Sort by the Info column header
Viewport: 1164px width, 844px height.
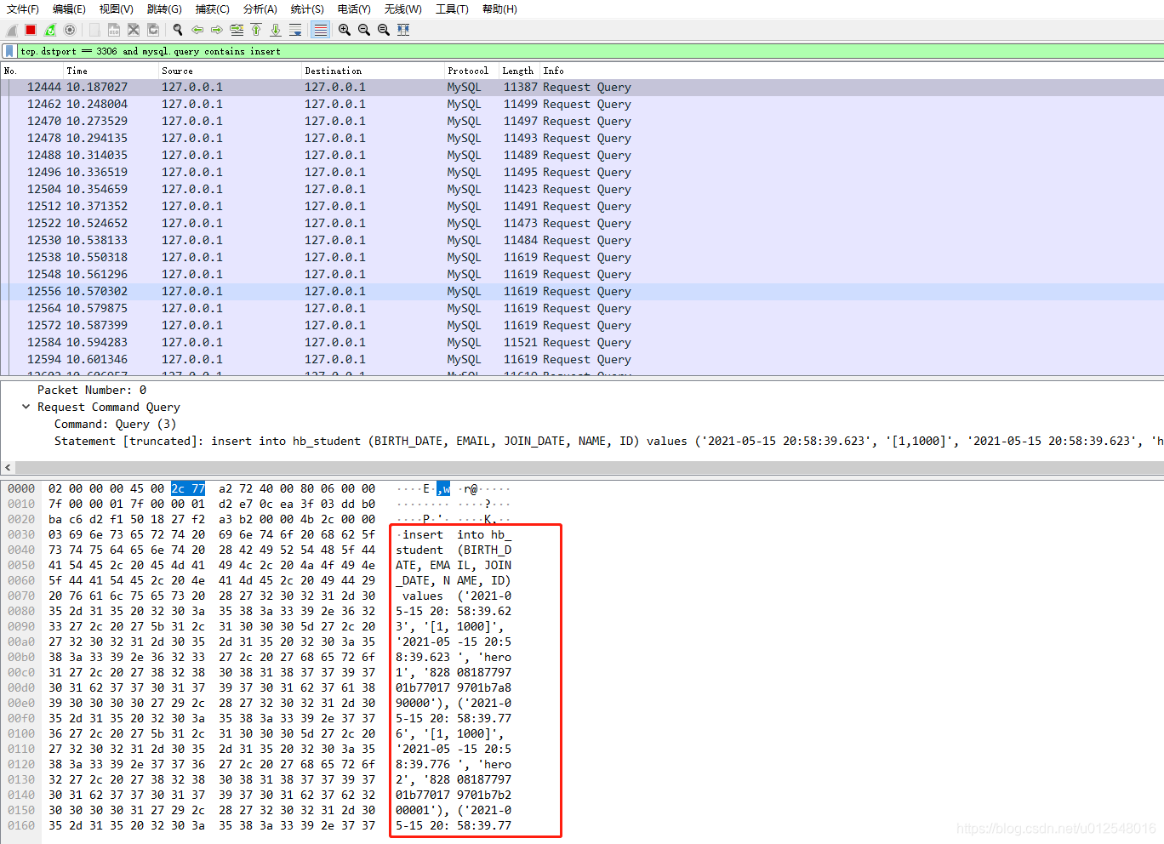pyautogui.click(x=851, y=71)
